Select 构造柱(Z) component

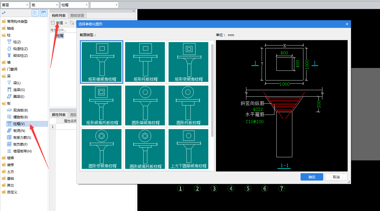pos(20,49)
